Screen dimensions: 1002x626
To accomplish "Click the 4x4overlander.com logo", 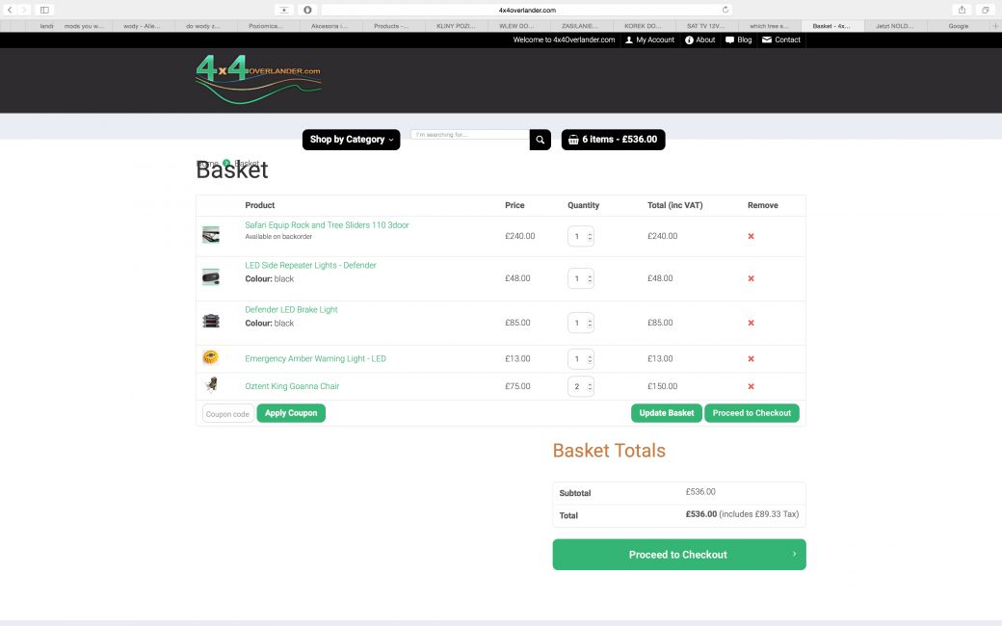I will pos(258,80).
